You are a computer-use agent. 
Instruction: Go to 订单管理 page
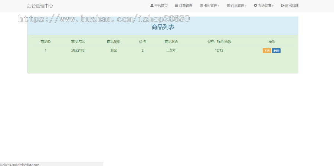click(184, 6)
